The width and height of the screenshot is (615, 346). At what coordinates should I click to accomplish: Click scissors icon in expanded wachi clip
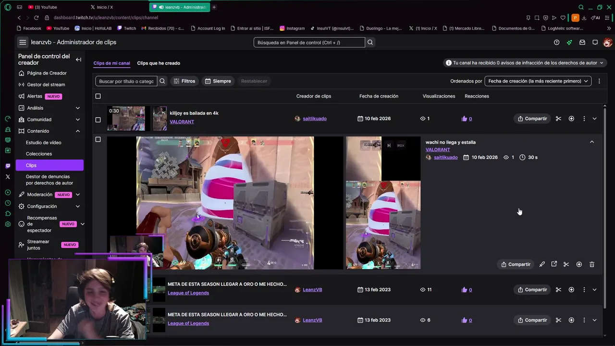(x=566, y=264)
